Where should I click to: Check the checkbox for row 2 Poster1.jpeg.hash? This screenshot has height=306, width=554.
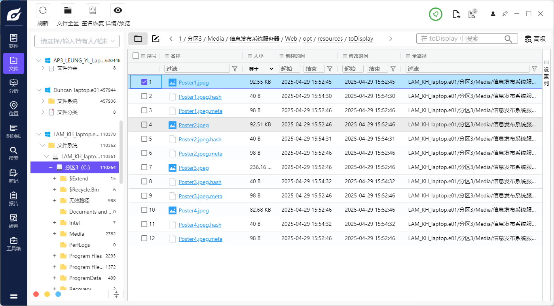click(144, 96)
